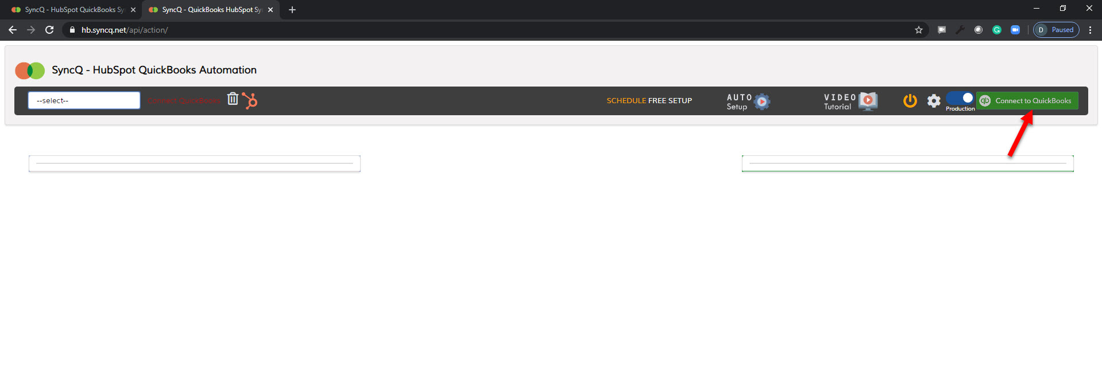This screenshot has height=380, width=1102.
Task: Open the Chrome three-dot menu
Action: [x=1090, y=30]
